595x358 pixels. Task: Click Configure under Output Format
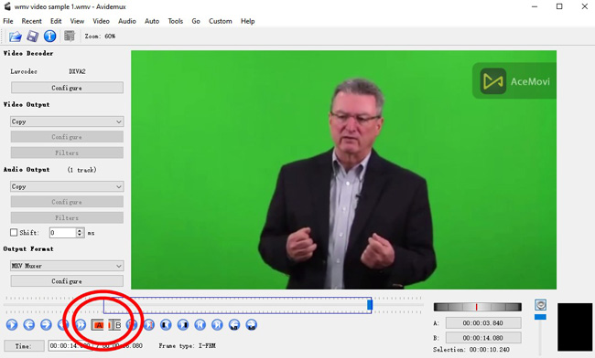coord(67,280)
